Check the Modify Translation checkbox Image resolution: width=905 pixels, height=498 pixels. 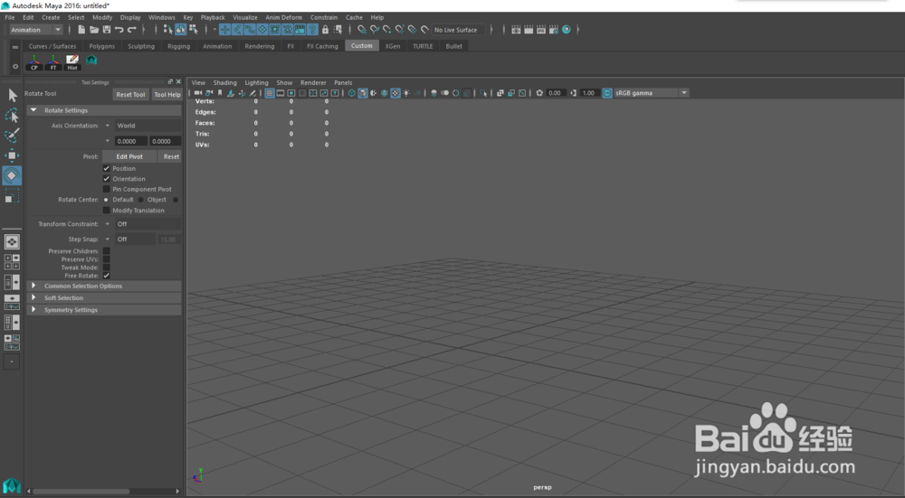click(106, 211)
